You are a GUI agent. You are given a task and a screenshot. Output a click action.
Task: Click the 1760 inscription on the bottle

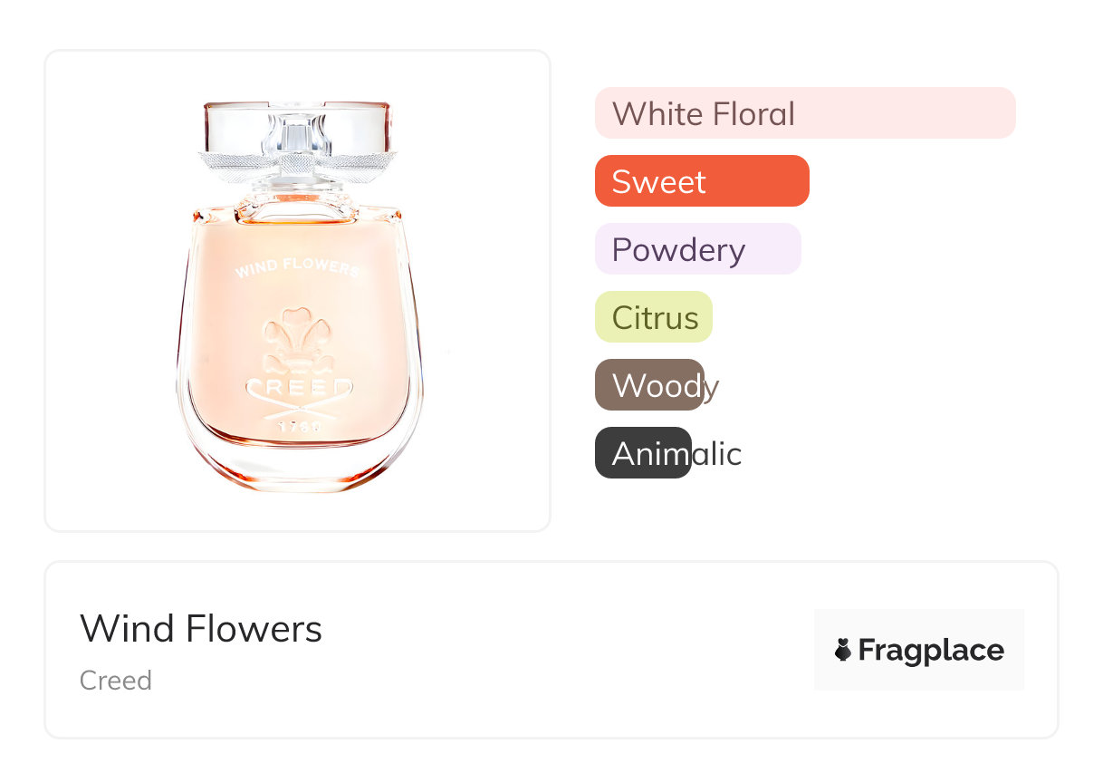tap(297, 425)
